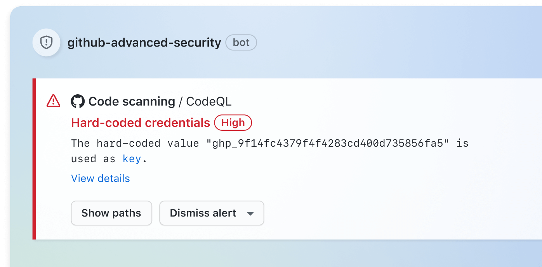Open the "Hard-coded credentials" alert title
The height and width of the screenshot is (267, 542).
[x=141, y=123]
